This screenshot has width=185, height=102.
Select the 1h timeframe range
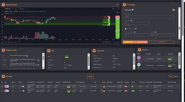(x=14, y=42)
